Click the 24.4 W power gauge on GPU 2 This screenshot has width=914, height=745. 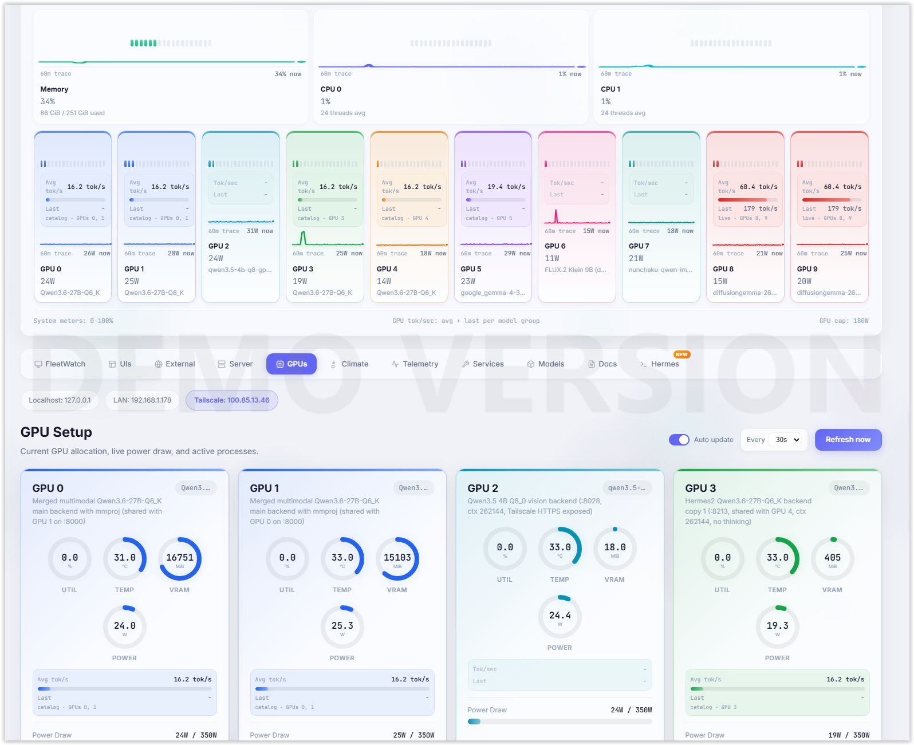pos(560,617)
